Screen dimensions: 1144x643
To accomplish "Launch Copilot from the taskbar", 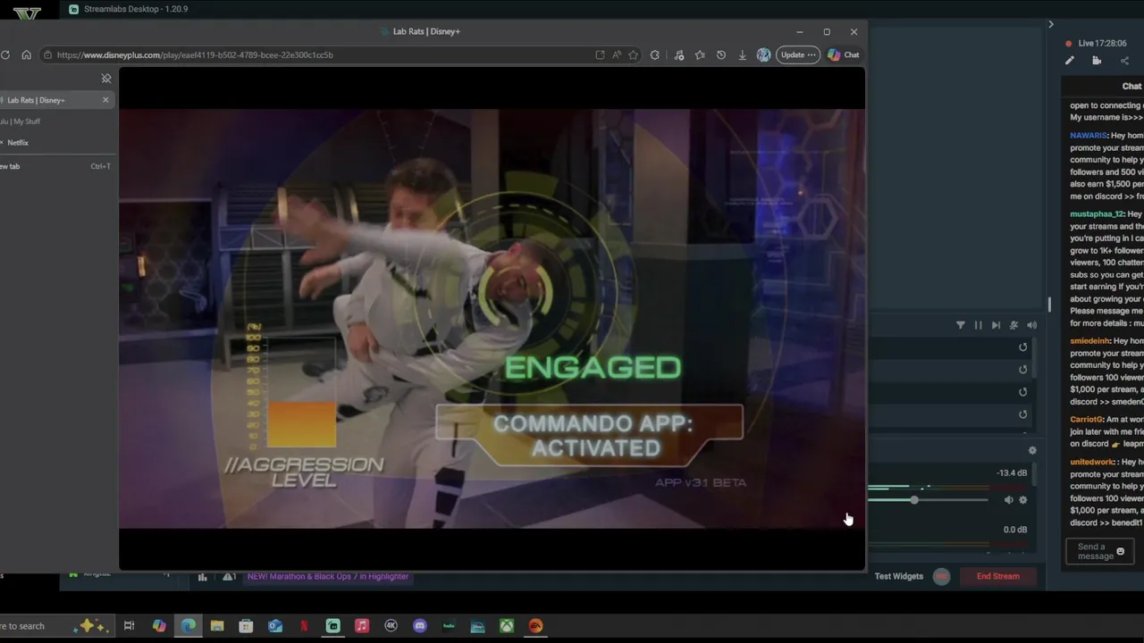I will [x=159, y=626].
